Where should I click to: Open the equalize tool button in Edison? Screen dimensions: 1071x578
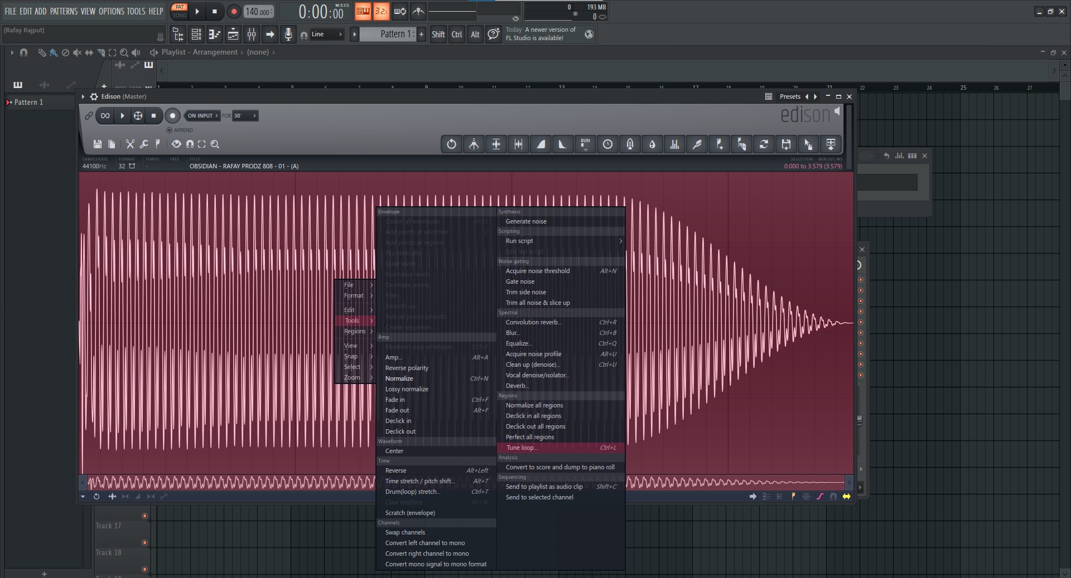click(x=674, y=144)
